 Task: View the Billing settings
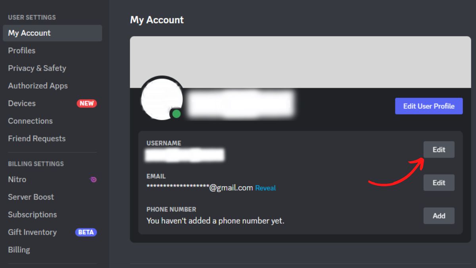point(19,249)
